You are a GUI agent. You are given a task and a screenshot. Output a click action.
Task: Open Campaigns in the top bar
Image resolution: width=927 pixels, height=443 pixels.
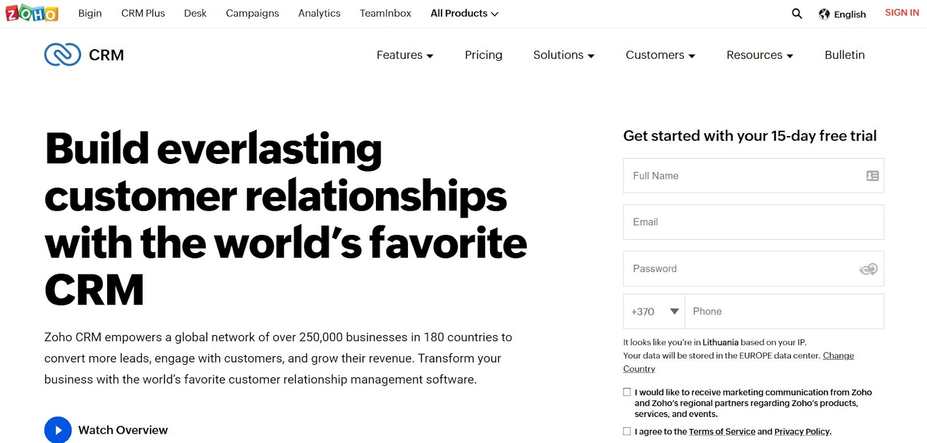pos(252,13)
